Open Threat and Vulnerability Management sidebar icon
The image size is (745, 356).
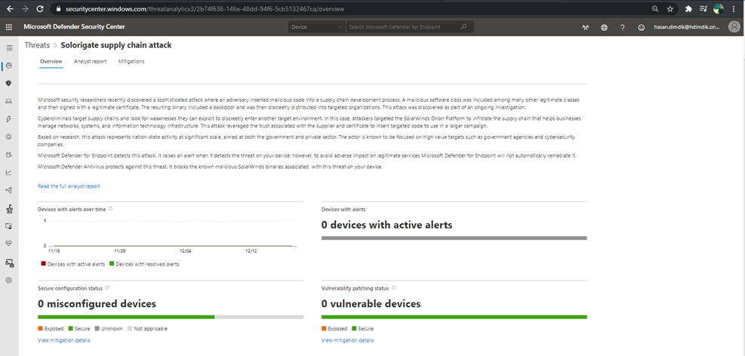point(8,208)
